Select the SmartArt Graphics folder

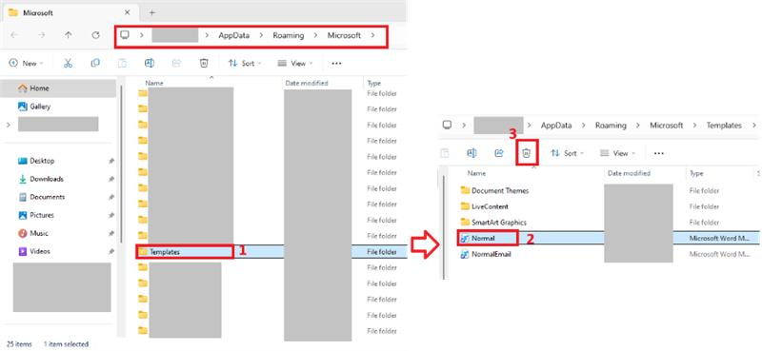coord(493,223)
